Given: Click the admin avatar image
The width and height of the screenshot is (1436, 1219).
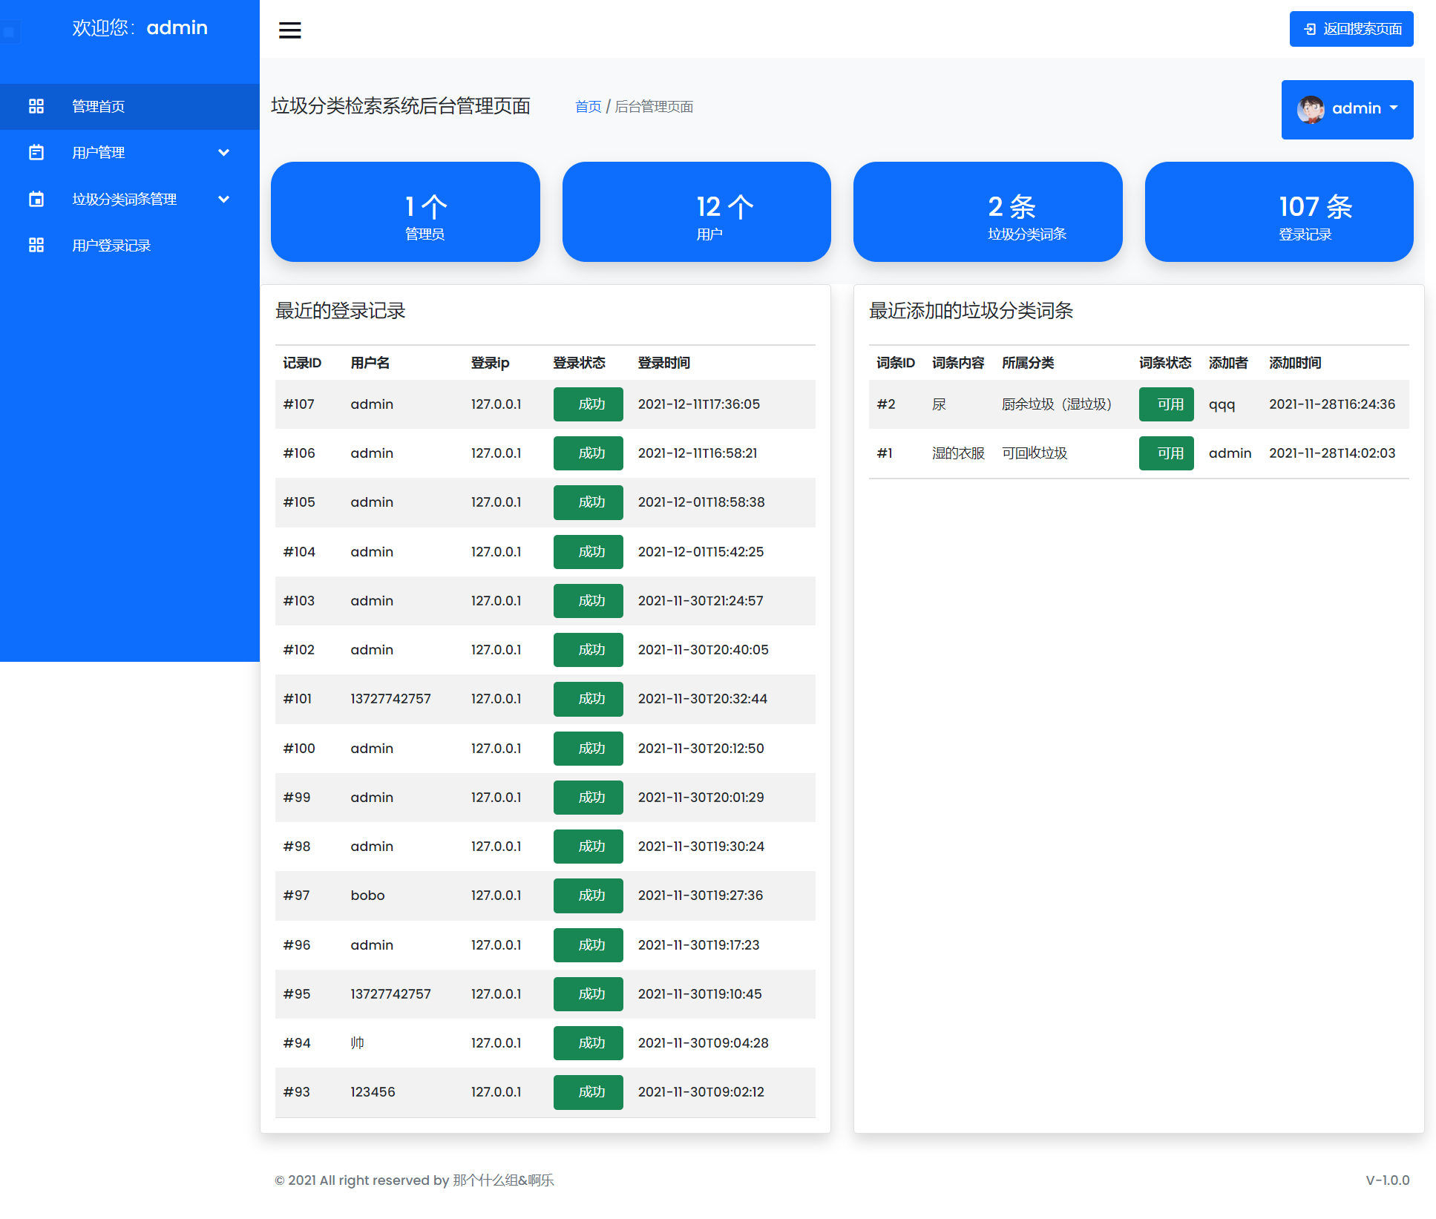Looking at the screenshot, I should pyautogui.click(x=1311, y=109).
